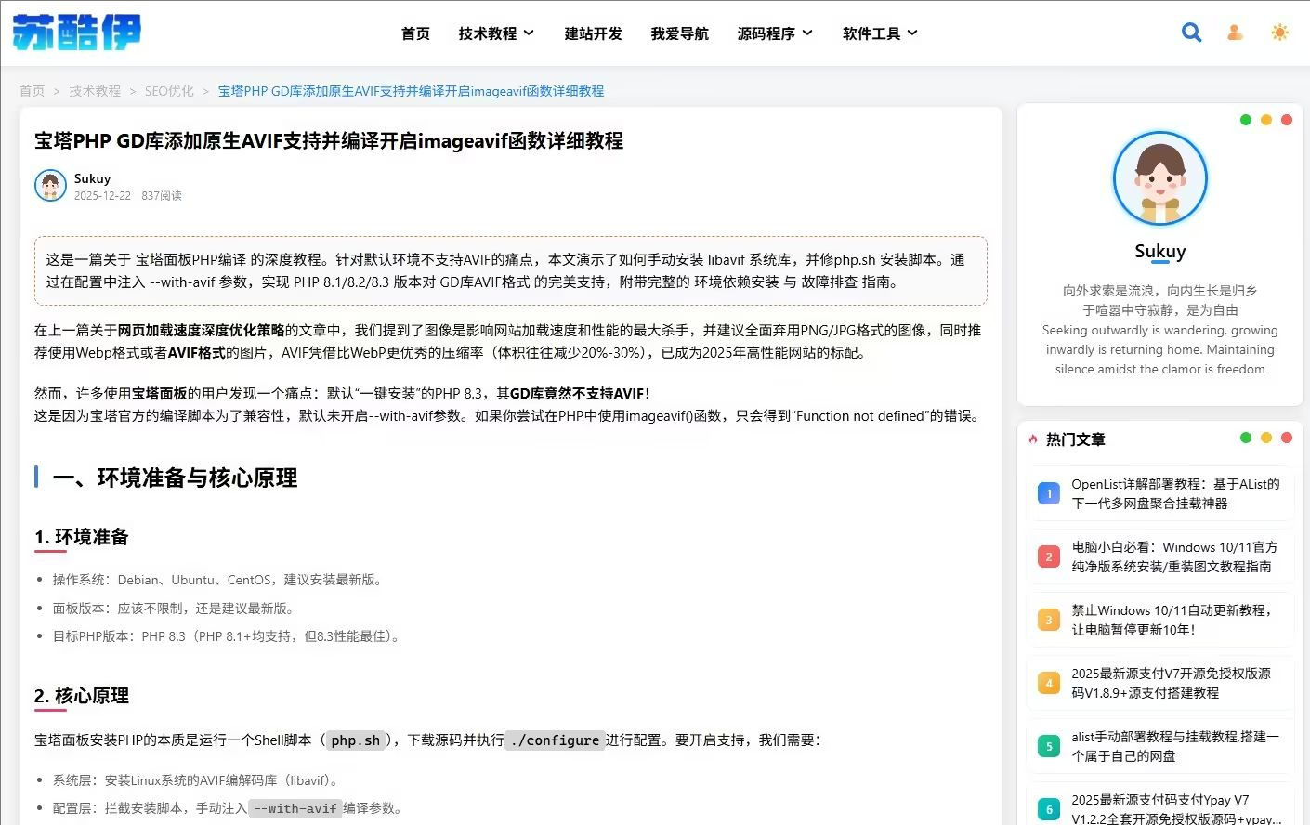
Task: Click Sukuy's avatar in the sidebar profile card
Action: [1159, 178]
